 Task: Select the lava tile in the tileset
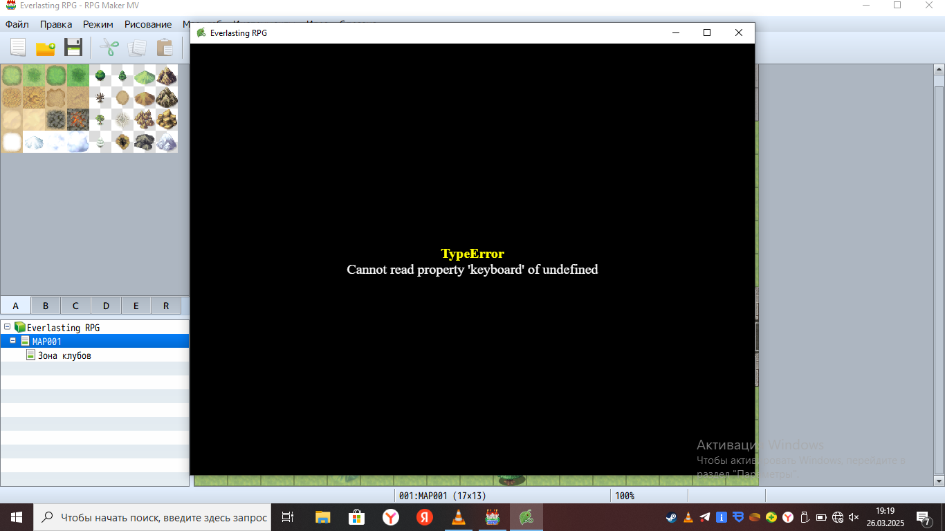[78, 120]
